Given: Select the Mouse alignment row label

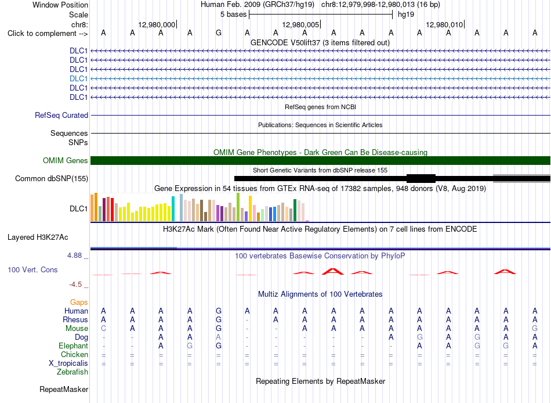Looking at the screenshot, I should point(77,329).
